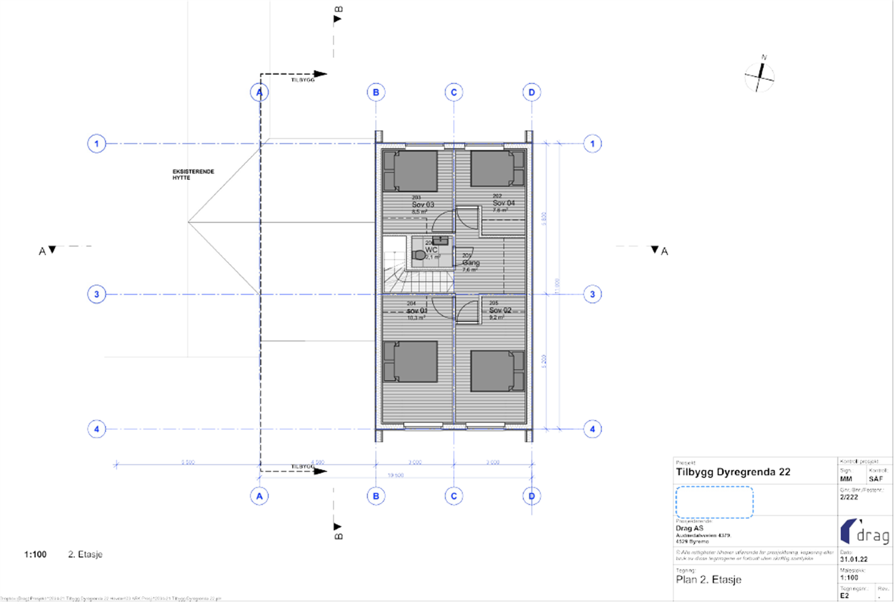Click the '4529 Byremo' address line
The width and height of the screenshot is (895, 604).
692,541
